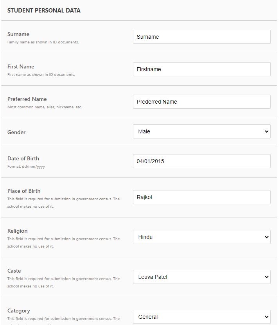Open the Gender dropdown showing Male

tap(202, 131)
